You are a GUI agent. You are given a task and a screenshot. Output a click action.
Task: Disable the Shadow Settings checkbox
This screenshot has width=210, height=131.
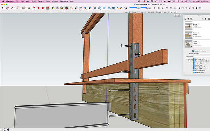[x=194, y=71]
